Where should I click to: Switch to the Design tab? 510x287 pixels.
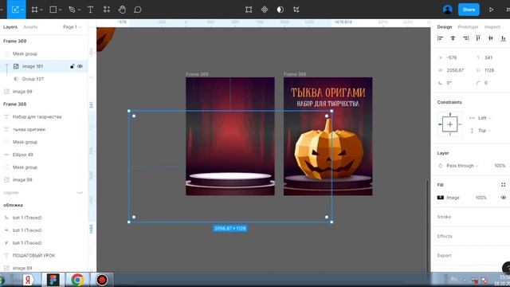click(445, 27)
